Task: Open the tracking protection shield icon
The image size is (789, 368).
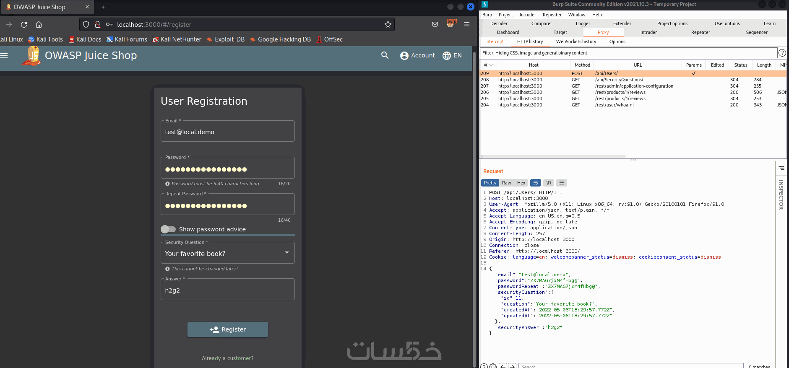Action: tap(86, 24)
